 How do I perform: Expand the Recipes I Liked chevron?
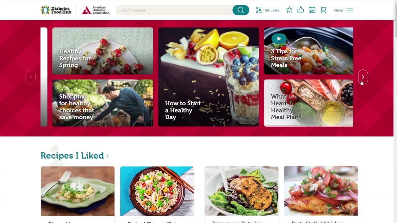pos(107,156)
